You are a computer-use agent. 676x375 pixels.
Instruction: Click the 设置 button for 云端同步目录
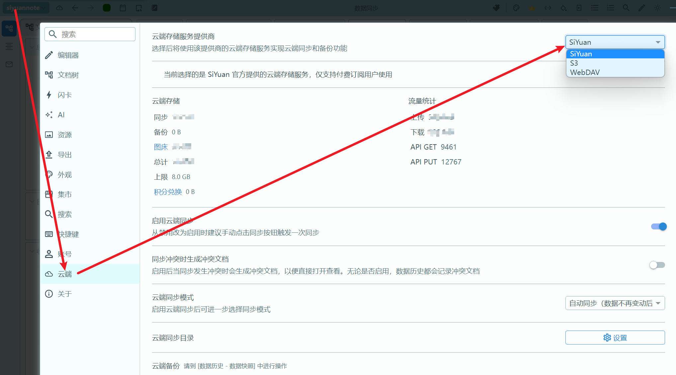[x=615, y=337]
